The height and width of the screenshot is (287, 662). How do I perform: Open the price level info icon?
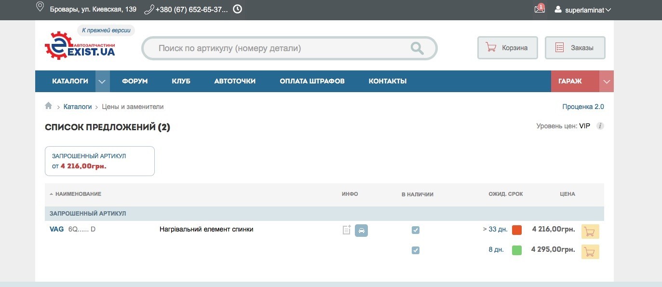click(x=600, y=126)
